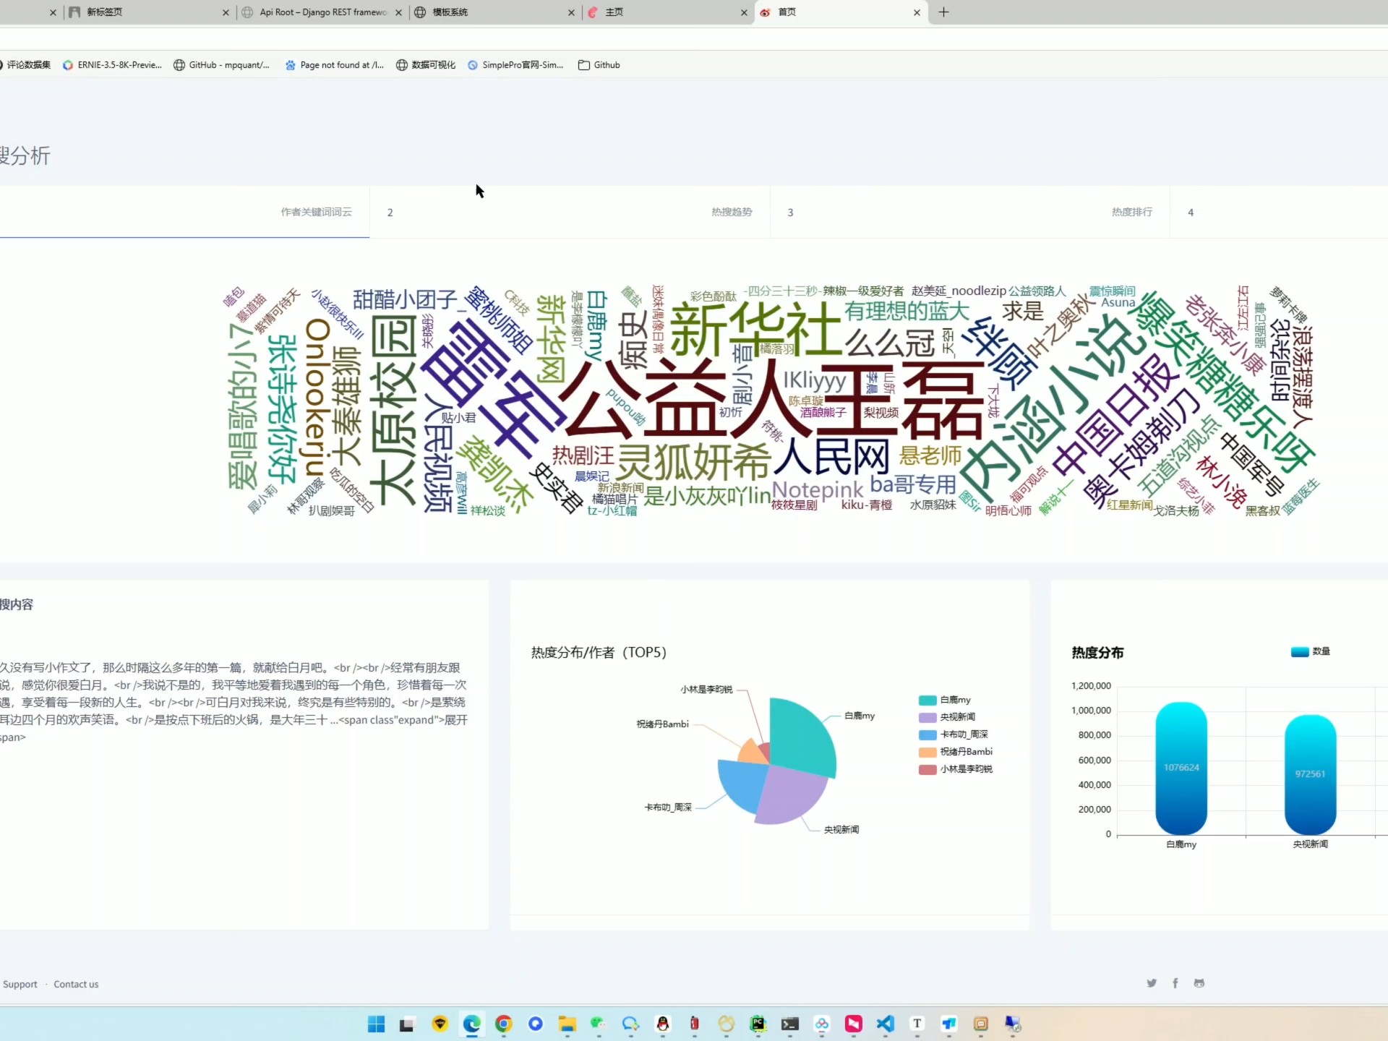Toggle 央视新闻 legend in pie chart
The image size is (1388, 1041).
pyautogui.click(x=947, y=717)
